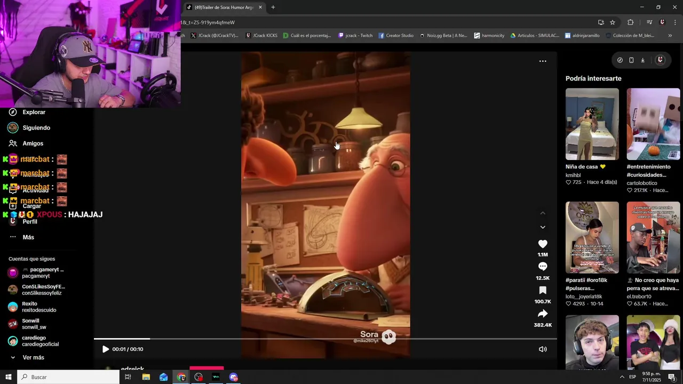Open comments via the speech bubble icon
683x384 pixels.
(543, 267)
